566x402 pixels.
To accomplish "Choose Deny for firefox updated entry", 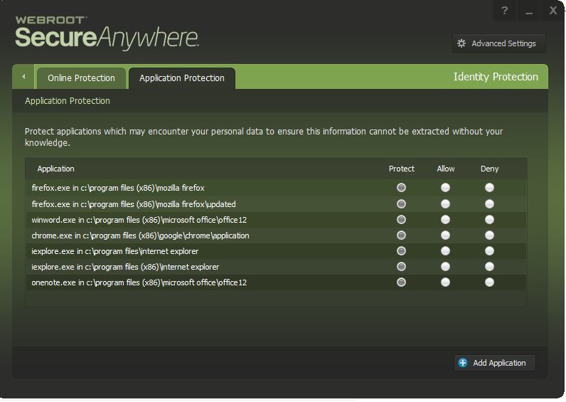I will coord(489,203).
